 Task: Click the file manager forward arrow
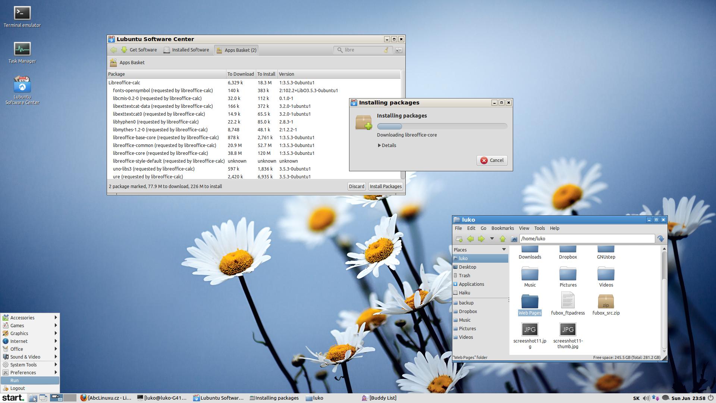coord(481,239)
